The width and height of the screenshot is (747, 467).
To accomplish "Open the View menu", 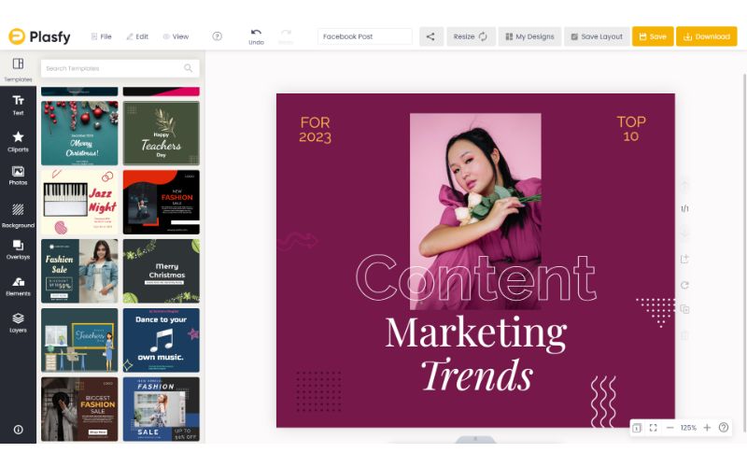I will 176,36.
